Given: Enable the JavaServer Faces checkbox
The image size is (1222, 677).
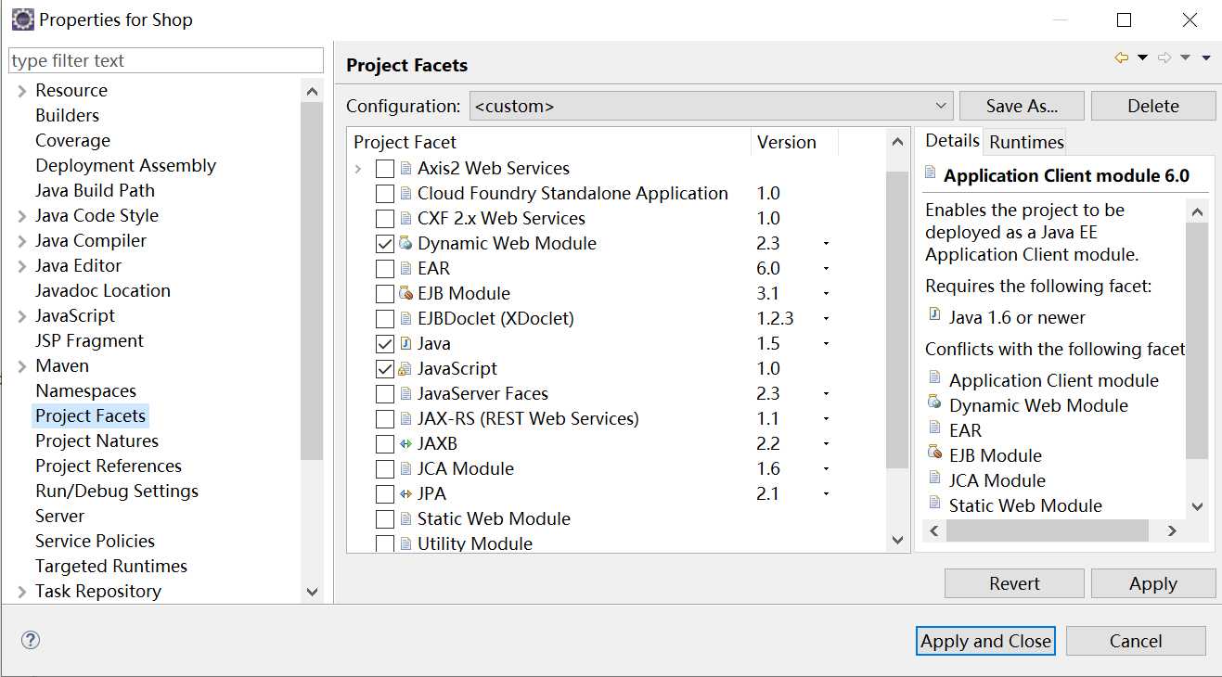Looking at the screenshot, I should click(x=384, y=394).
